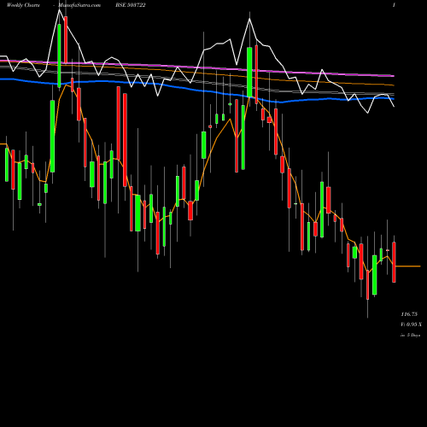Click the 'Weekly Charts' title text

pyautogui.click(x=23, y=5)
